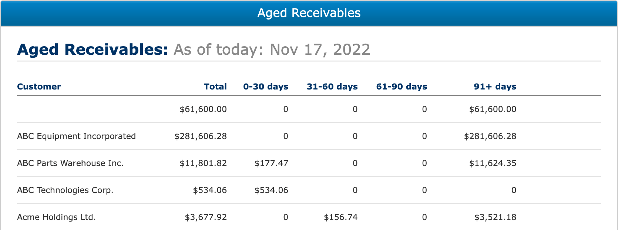Image resolution: width=618 pixels, height=230 pixels.
Task: Click ABC Technologies' $534.06 in 0-30 days column
Action: [x=271, y=190]
